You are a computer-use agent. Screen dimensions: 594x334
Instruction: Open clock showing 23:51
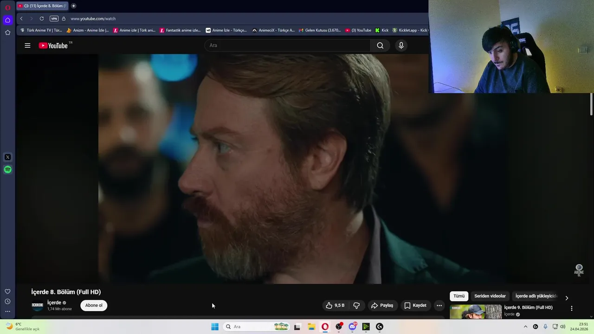(x=579, y=327)
